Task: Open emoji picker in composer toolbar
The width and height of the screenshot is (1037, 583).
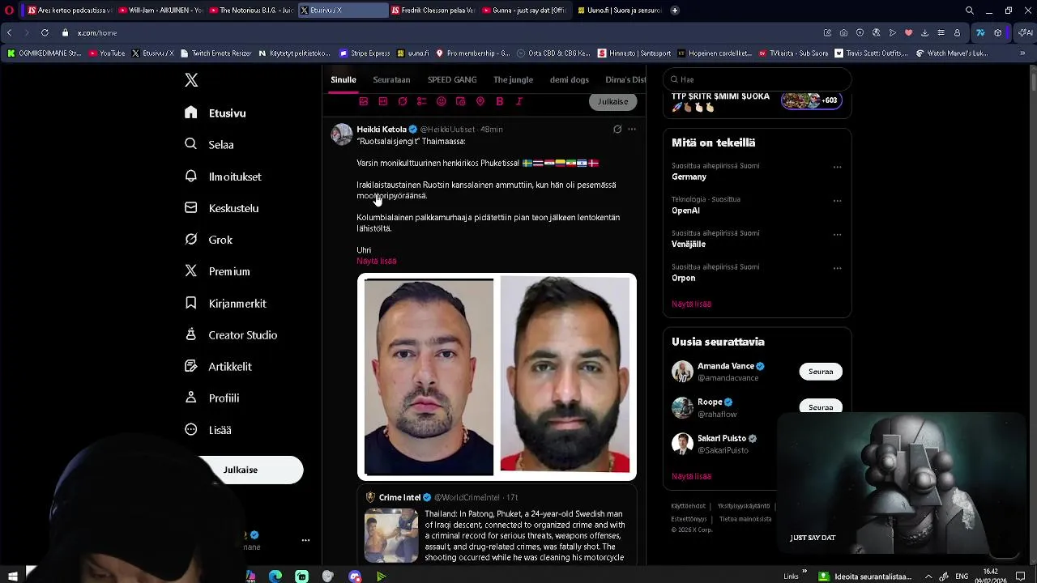Action: click(442, 101)
